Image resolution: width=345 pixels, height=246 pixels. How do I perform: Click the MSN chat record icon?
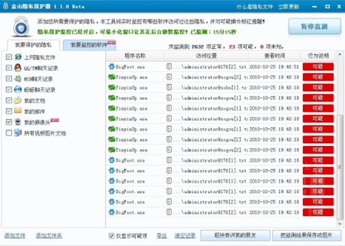pos(18,79)
